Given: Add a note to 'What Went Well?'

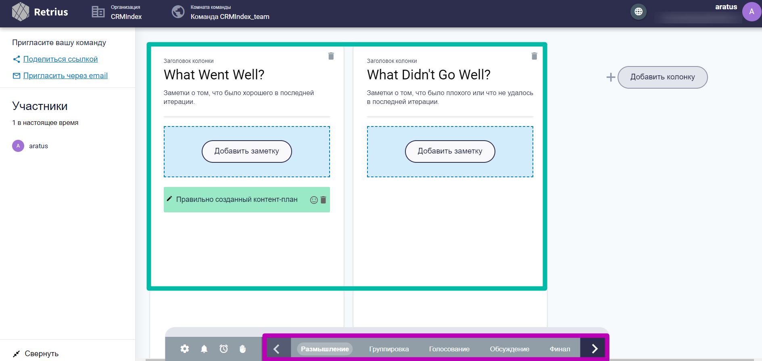Looking at the screenshot, I should [x=246, y=151].
